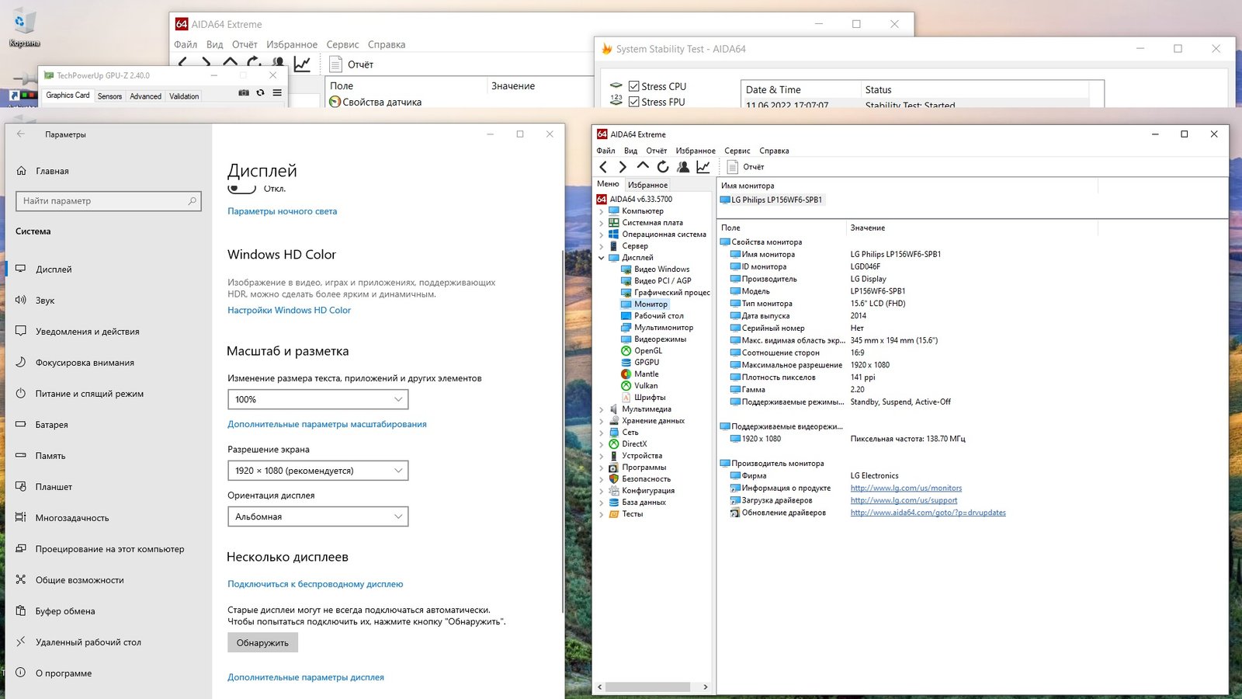The height and width of the screenshot is (699, 1242).
Task: Open the 100% scaling dropdown
Action: point(317,399)
